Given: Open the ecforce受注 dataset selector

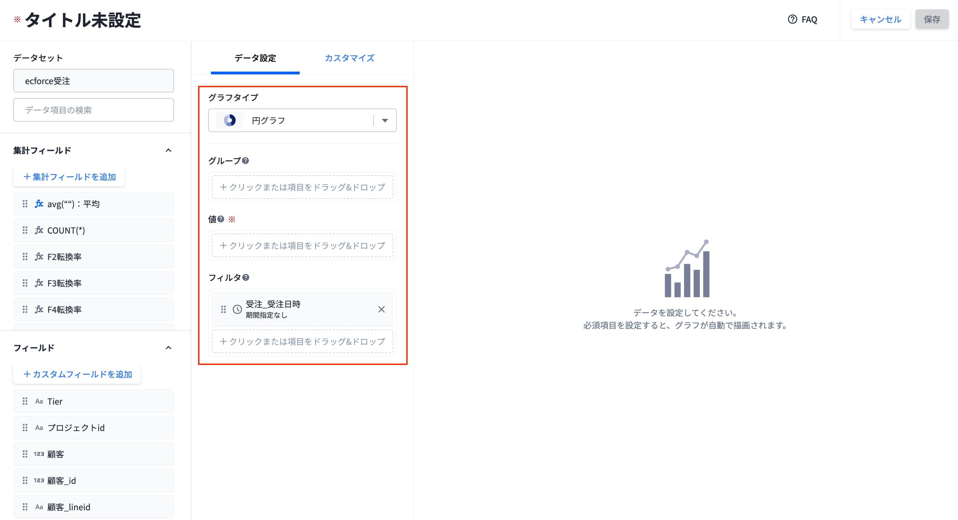Looking at the screenshot, I should tap(93, 81).
